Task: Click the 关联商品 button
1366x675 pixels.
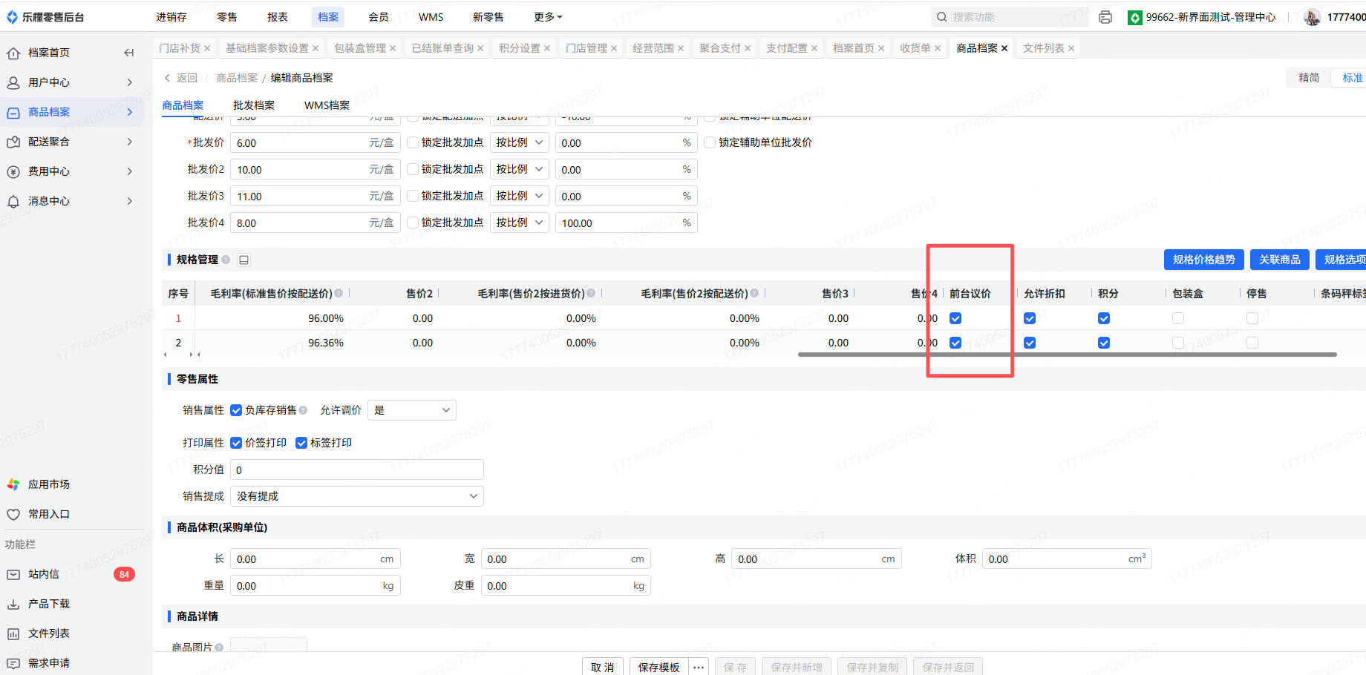Action: tap(1280, 260)
